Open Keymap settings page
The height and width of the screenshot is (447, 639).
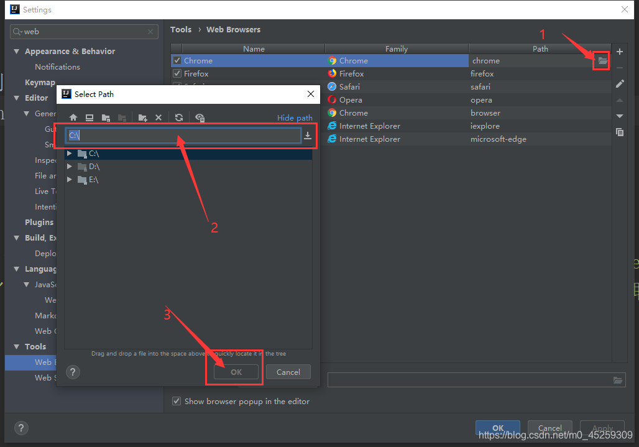(x=40, y=82)
